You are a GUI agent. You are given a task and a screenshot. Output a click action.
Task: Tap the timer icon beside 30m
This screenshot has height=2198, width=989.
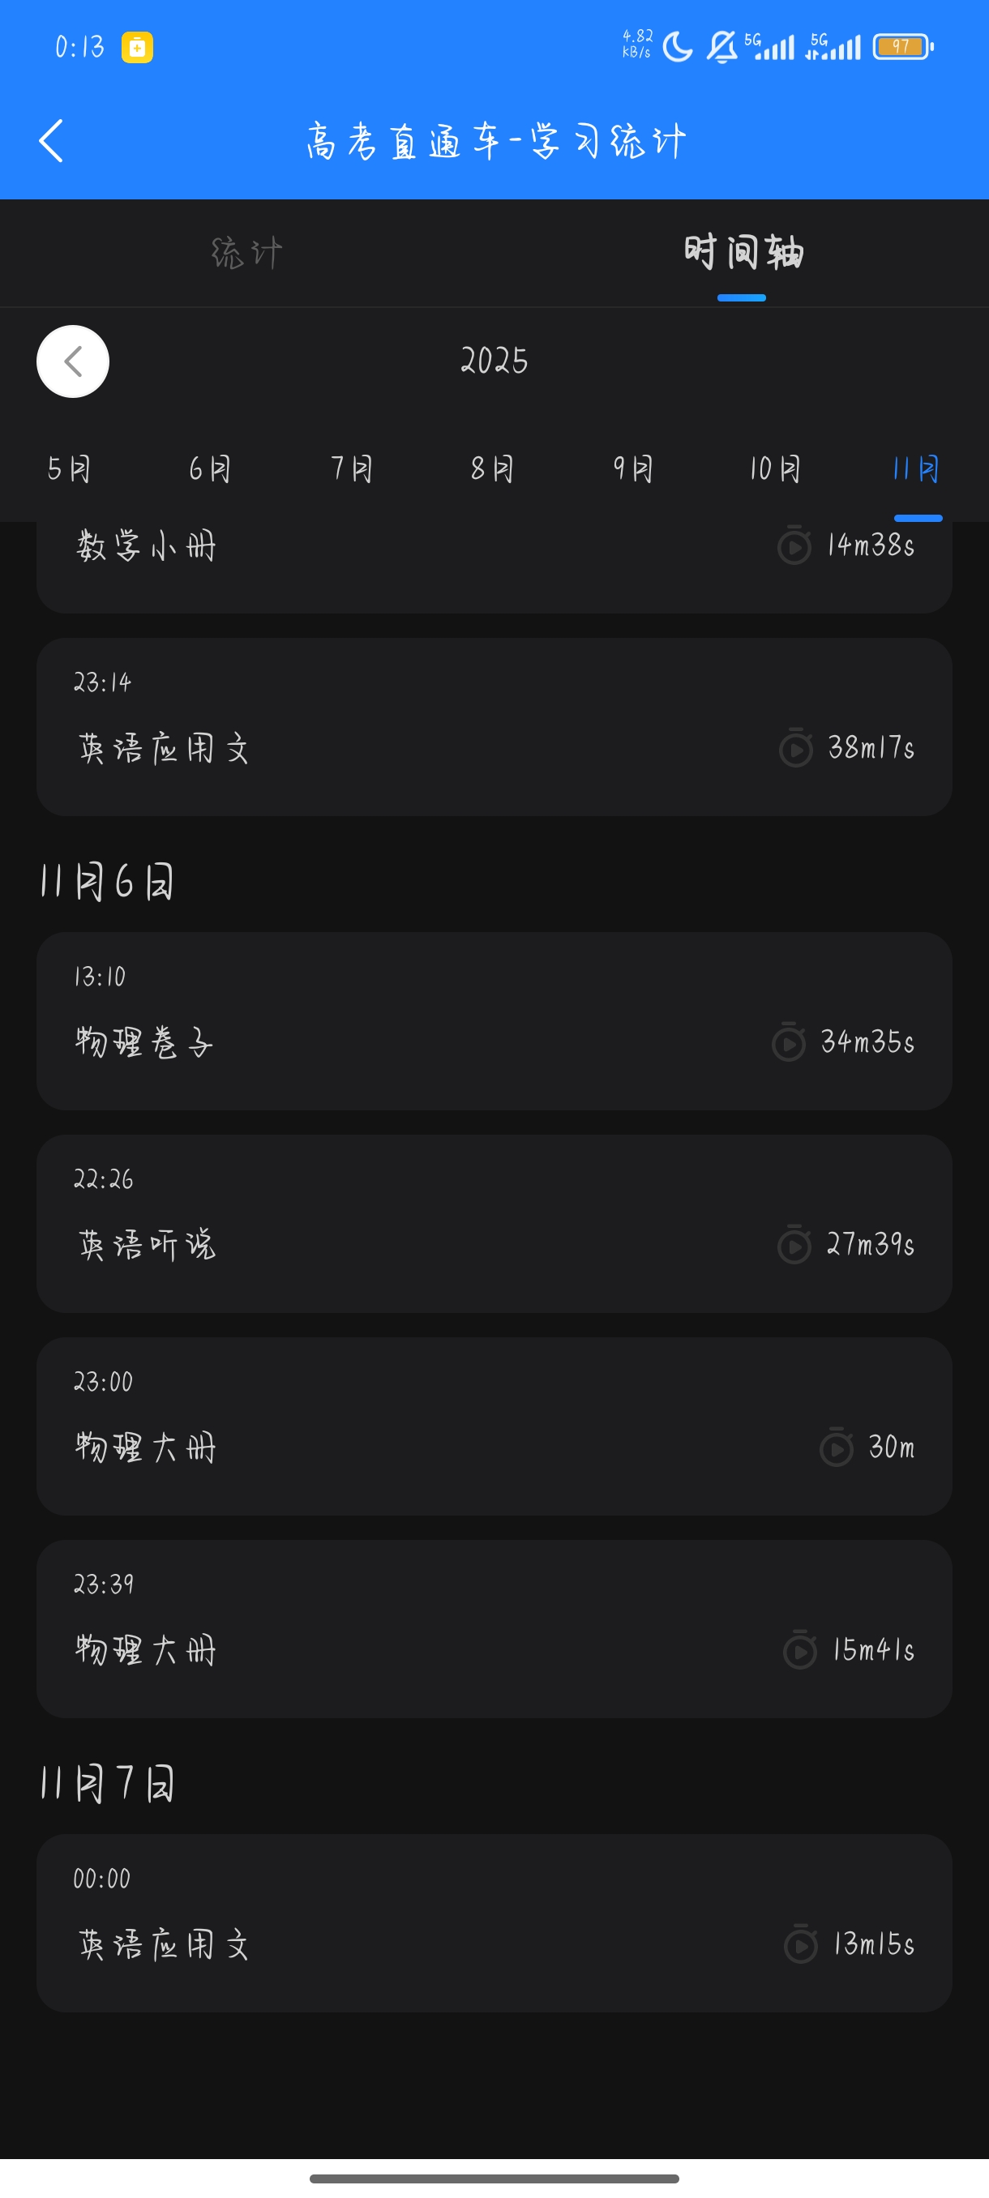[837, 1448]
